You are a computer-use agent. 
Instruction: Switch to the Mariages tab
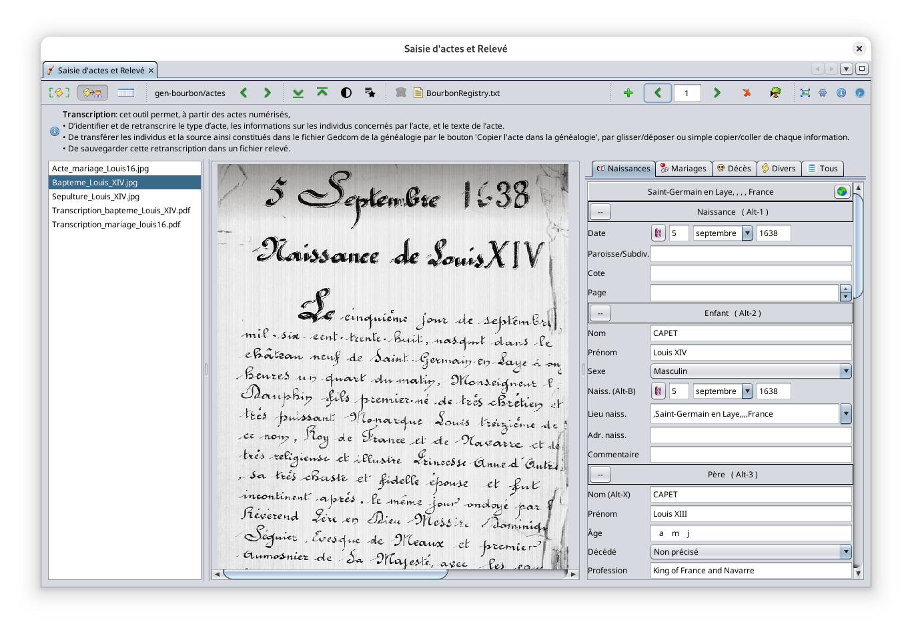pyautogui.click(x=683, y=169)
